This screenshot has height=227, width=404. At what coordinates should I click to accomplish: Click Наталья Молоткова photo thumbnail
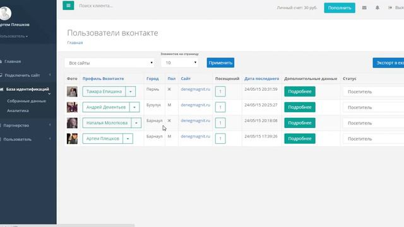click(72, 123)
